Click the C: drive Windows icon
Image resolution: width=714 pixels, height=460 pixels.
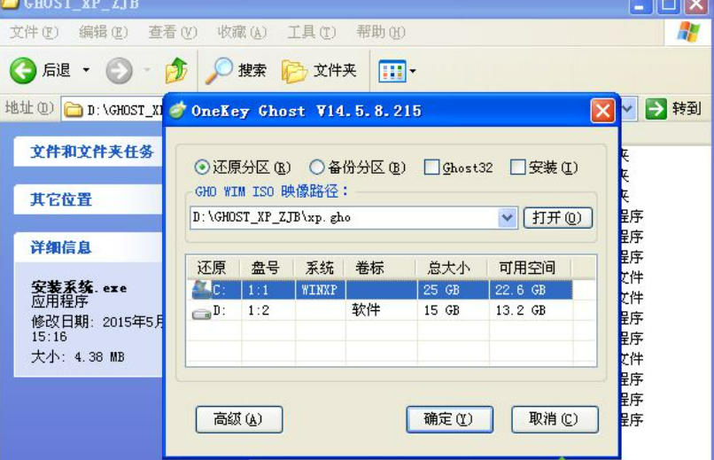[201, 289]
